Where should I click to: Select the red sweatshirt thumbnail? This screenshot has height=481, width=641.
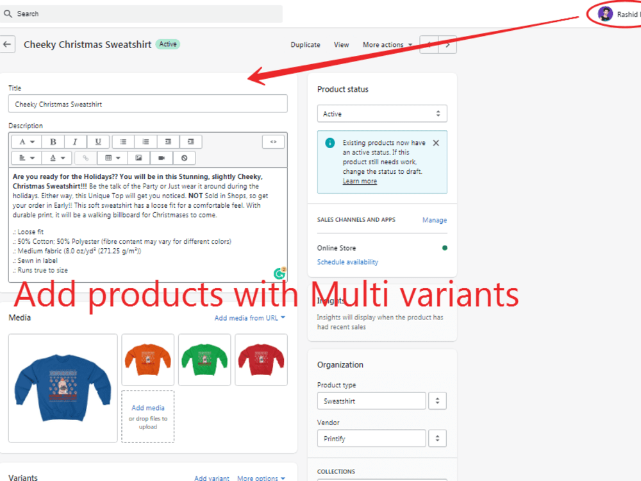pyautogui.click(x=262, y=360)
